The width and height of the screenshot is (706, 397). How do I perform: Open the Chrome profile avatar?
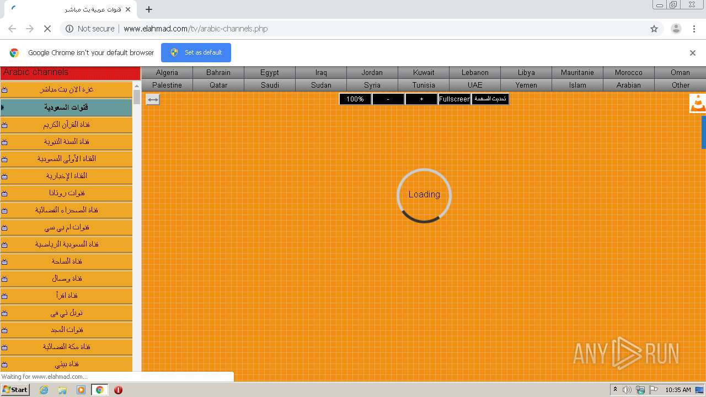676,29
